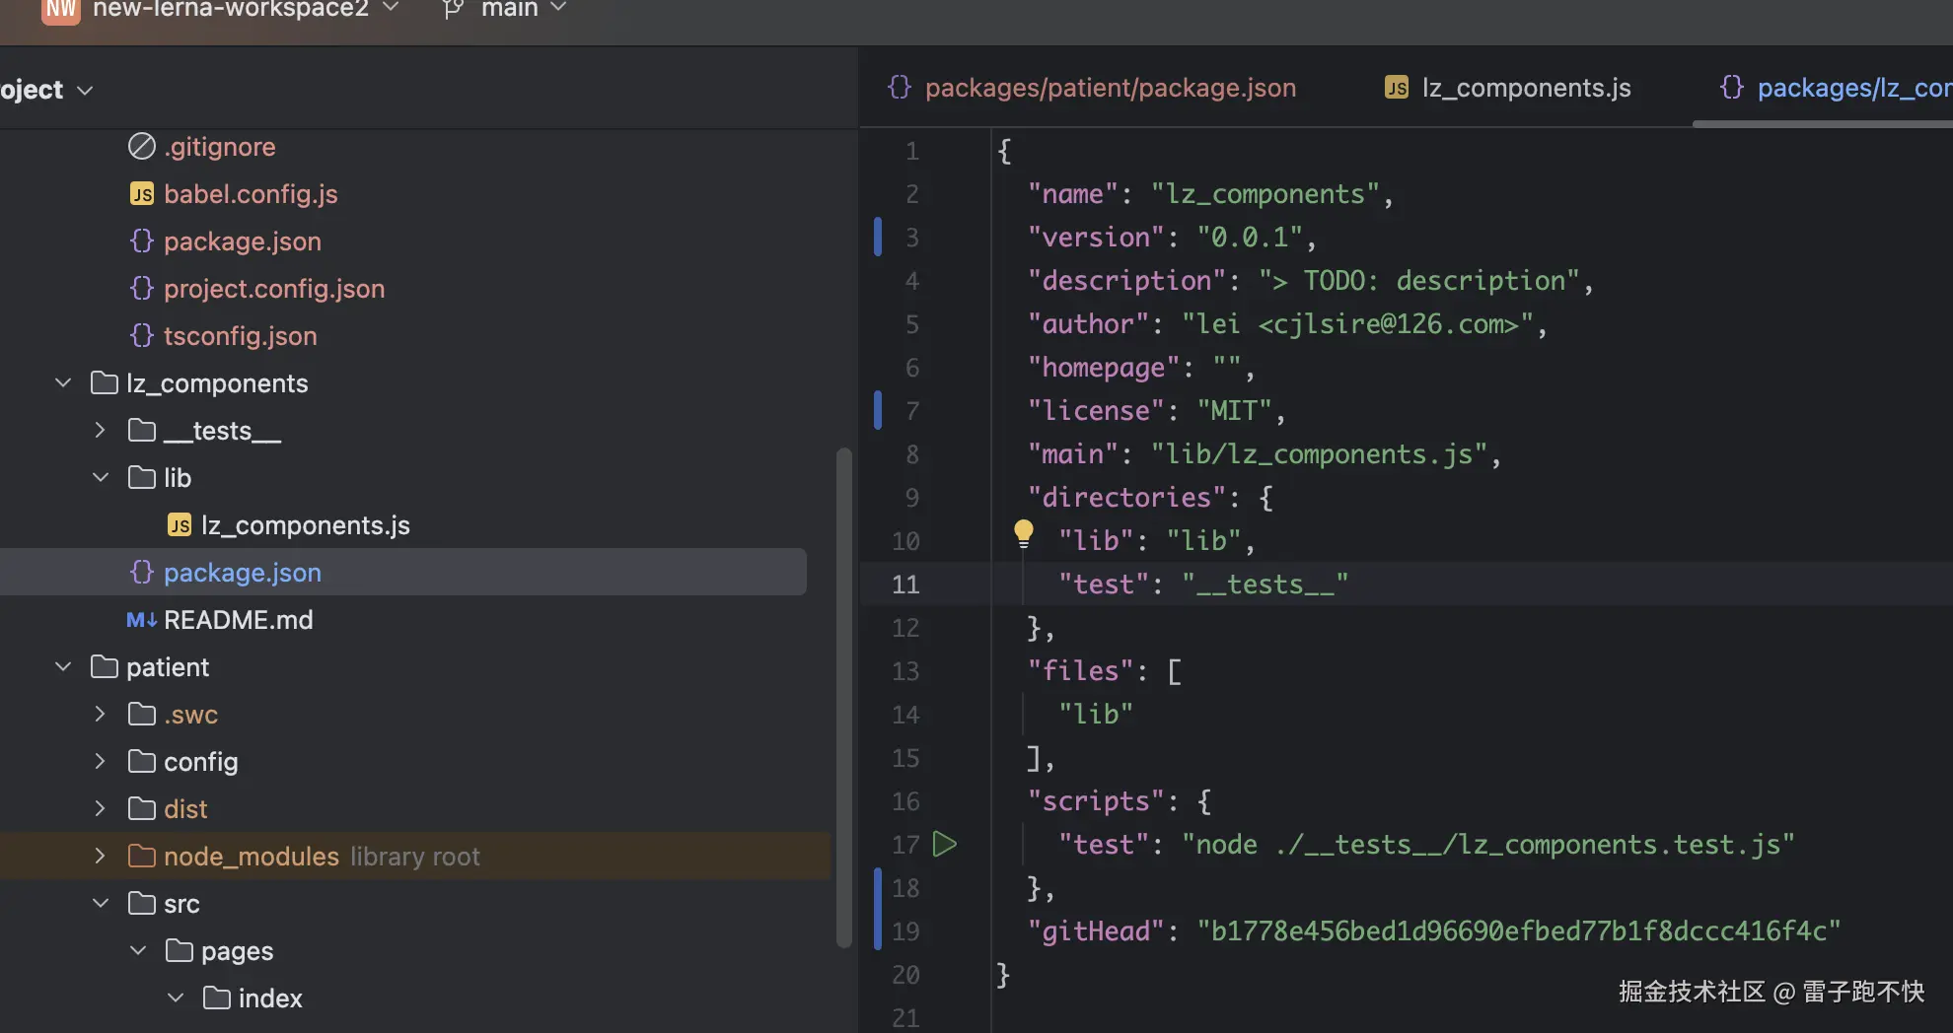The image size is (1953, 1033).
Task: Open the main branch dropdown
Action: tap(523, 10)
